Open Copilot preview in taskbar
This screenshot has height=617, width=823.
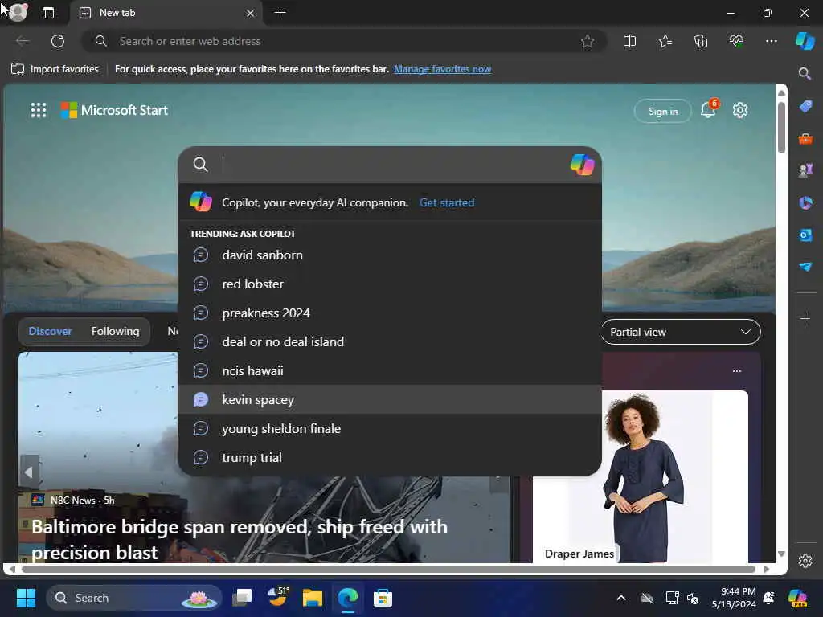[x=796, y=598]
